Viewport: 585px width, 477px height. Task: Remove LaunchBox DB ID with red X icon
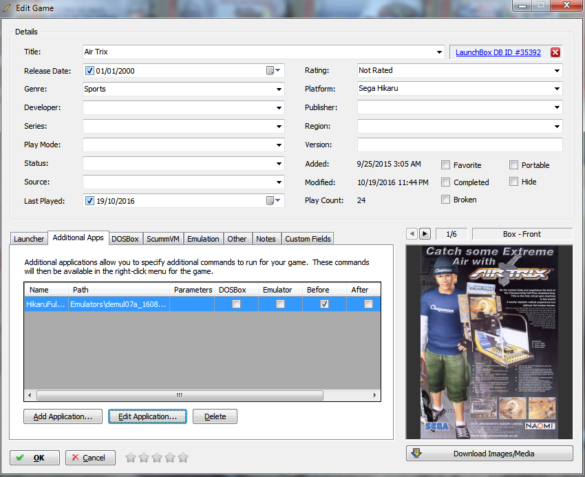555,52
